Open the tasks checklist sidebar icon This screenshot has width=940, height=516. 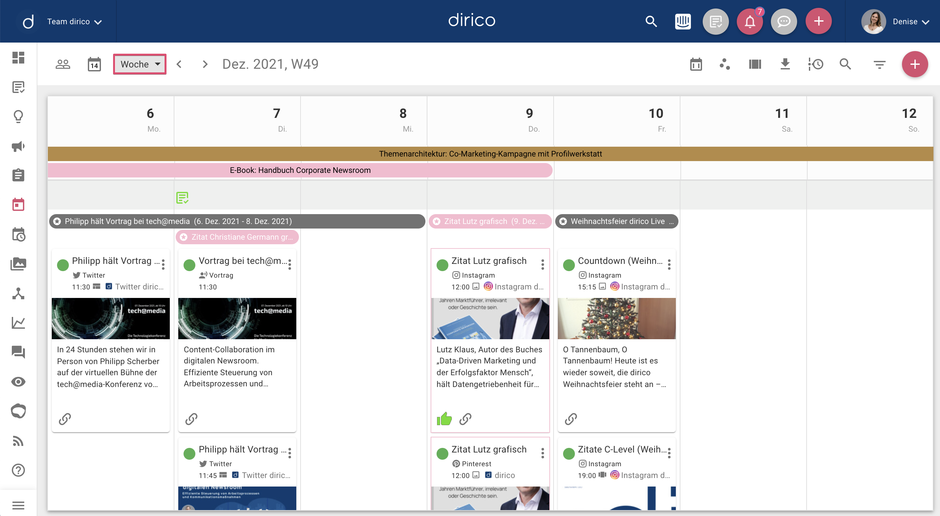pos(18,87)
